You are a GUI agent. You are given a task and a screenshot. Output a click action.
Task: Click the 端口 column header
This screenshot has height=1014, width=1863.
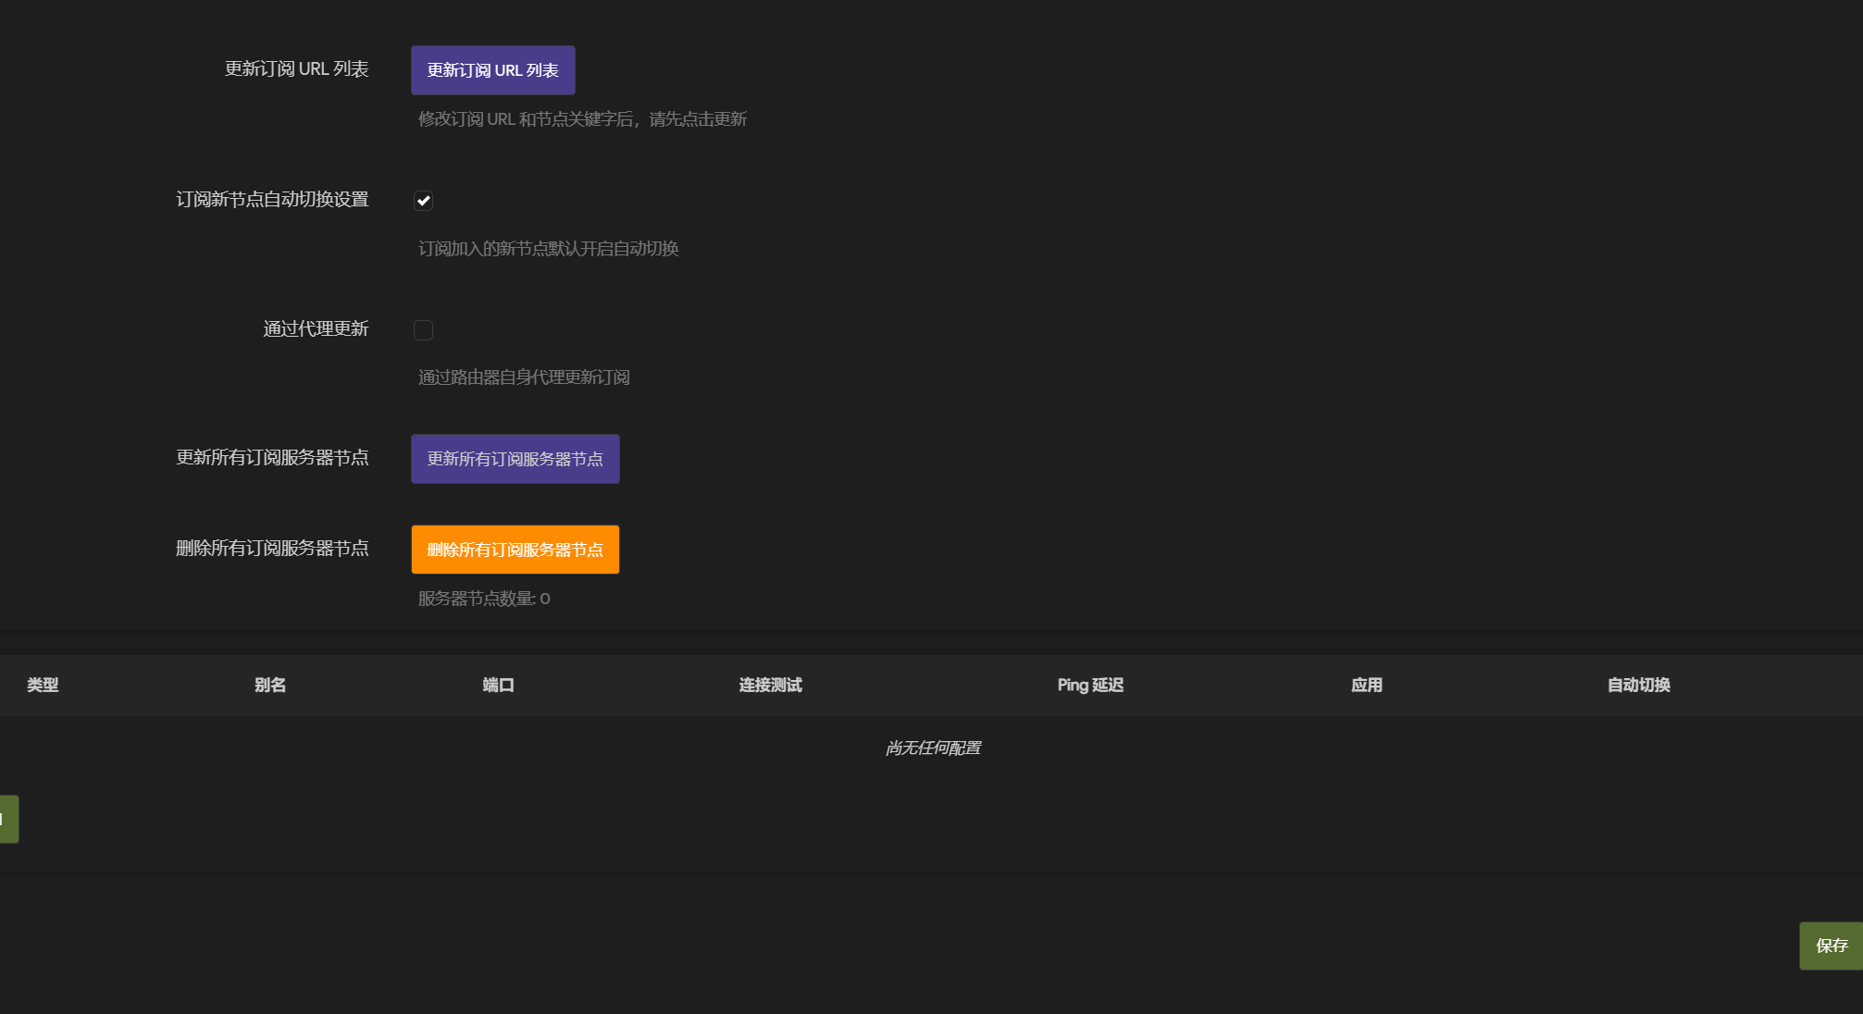click(x=498, y=685)
